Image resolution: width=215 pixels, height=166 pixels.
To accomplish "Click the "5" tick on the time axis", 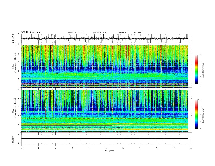I will 106,148.
